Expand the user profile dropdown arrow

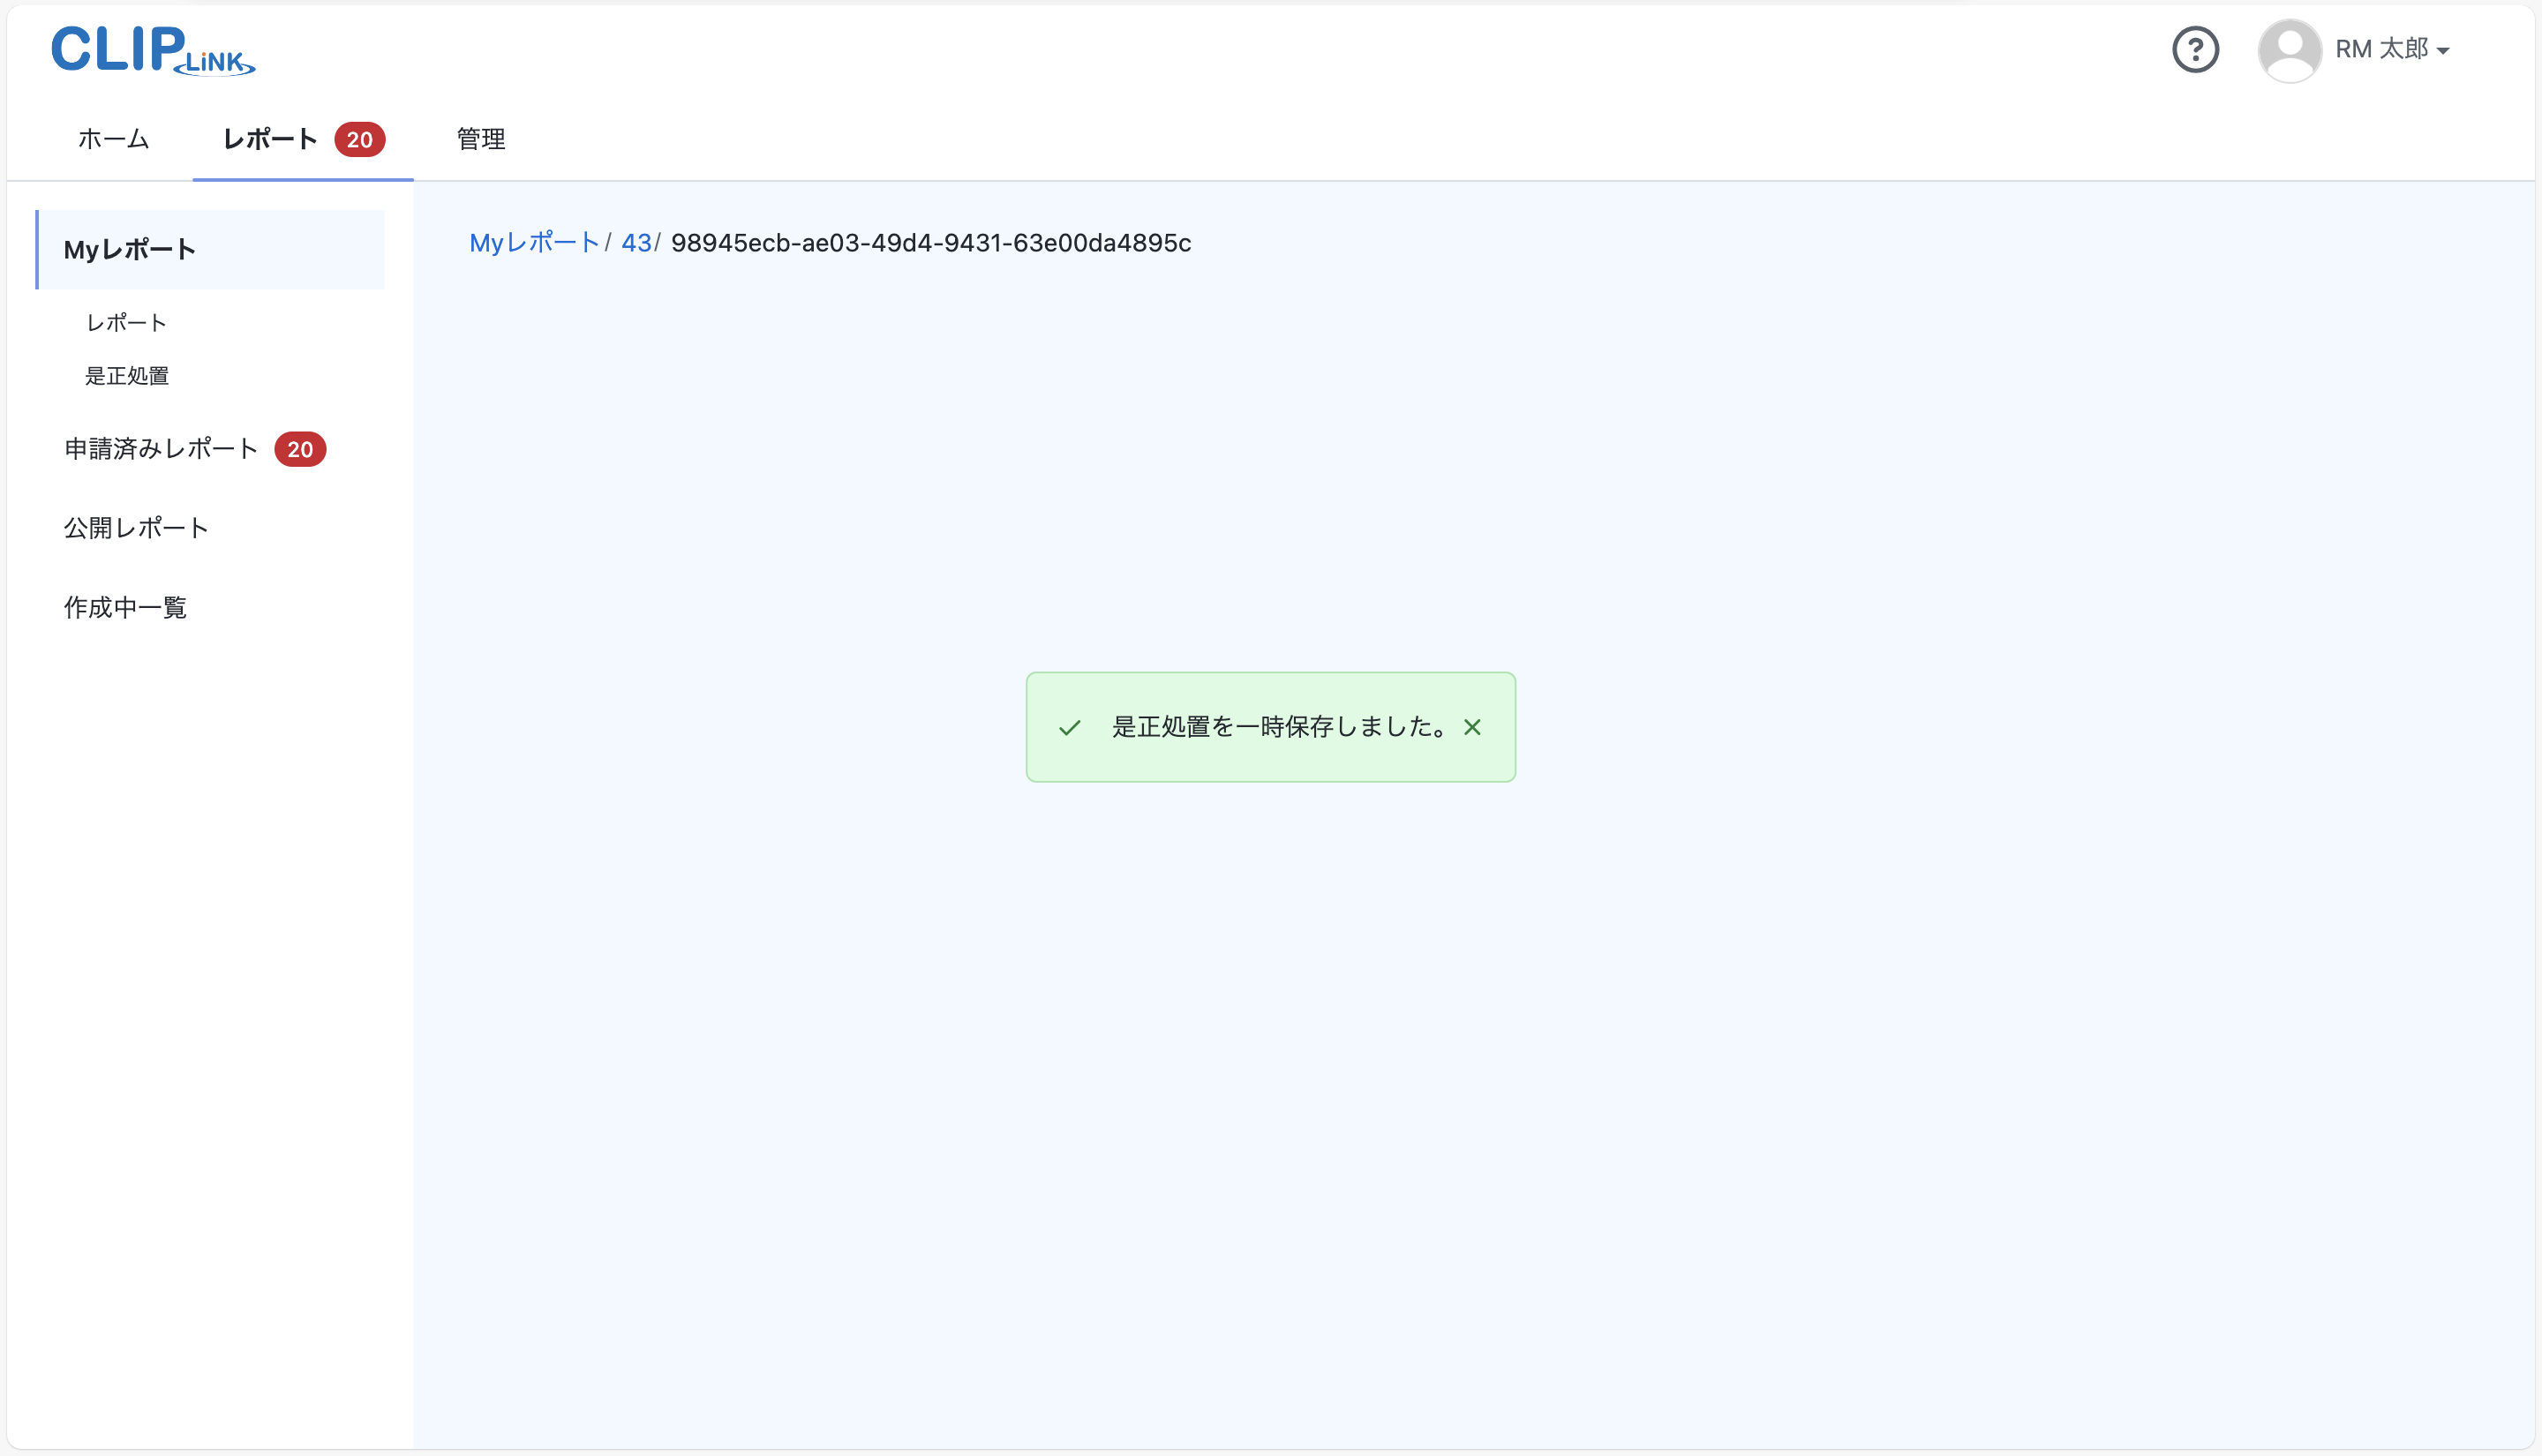(2444, 51)
